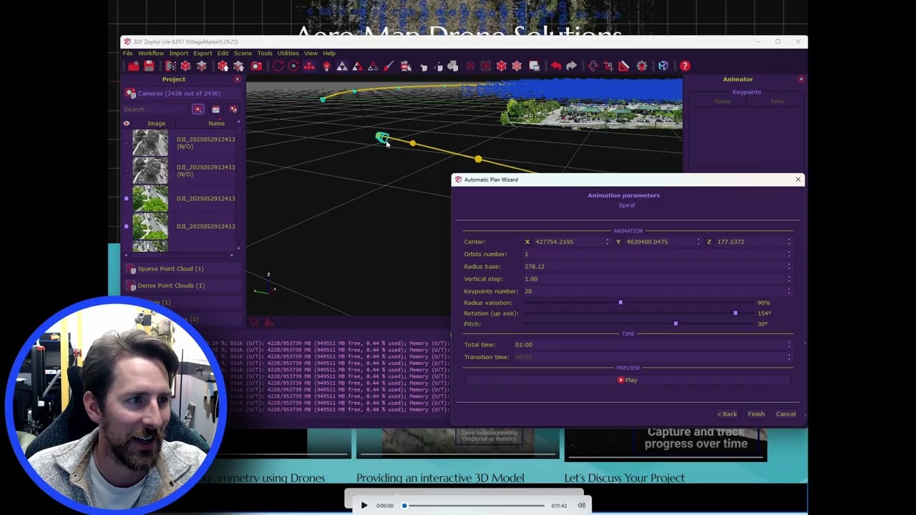Screen dimensions: 916x515
Task: Click the camera search input field
Action: tap(156, 109)
